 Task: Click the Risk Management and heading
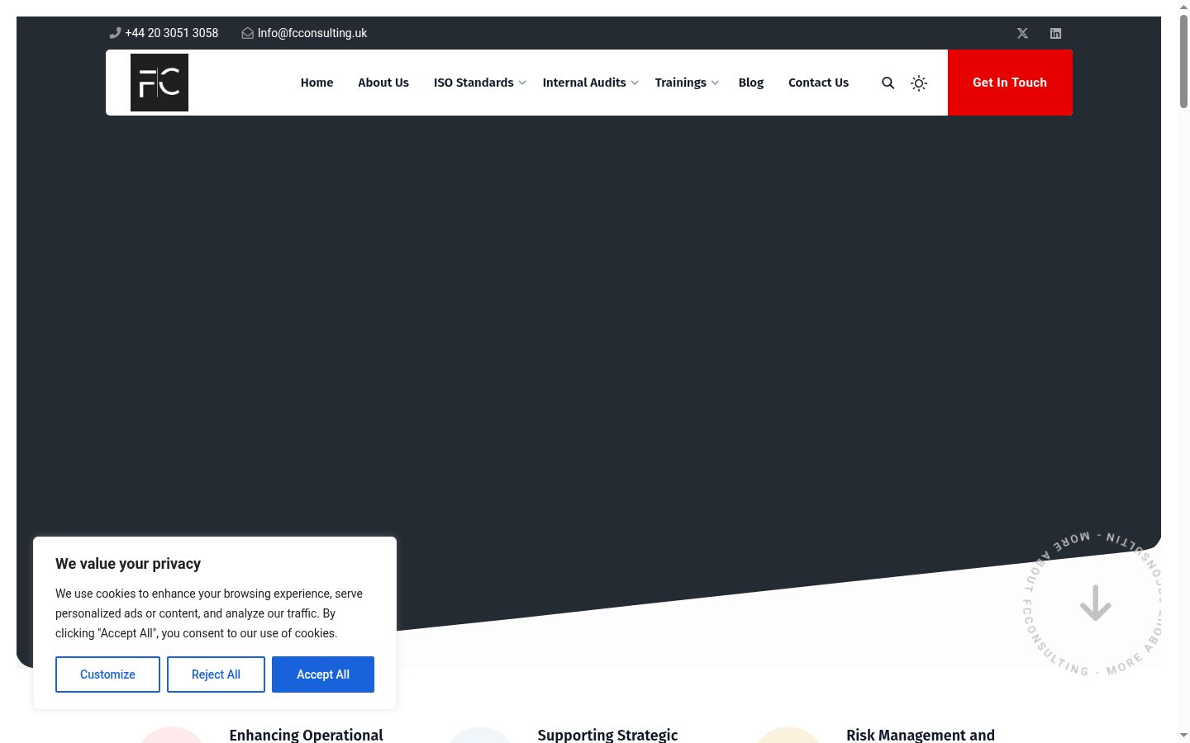pyautogui.click(x=921, y=735)
